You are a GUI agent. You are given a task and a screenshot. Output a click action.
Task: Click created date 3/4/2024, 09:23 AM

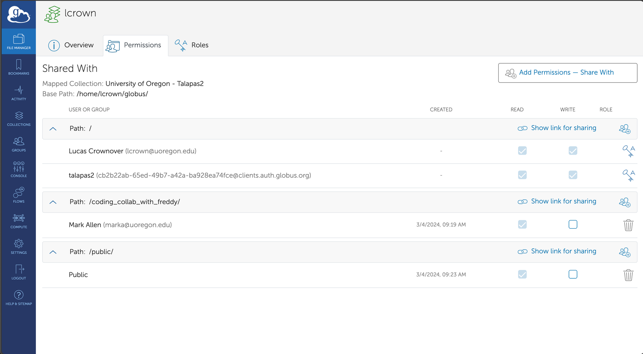tap(441, 274)
